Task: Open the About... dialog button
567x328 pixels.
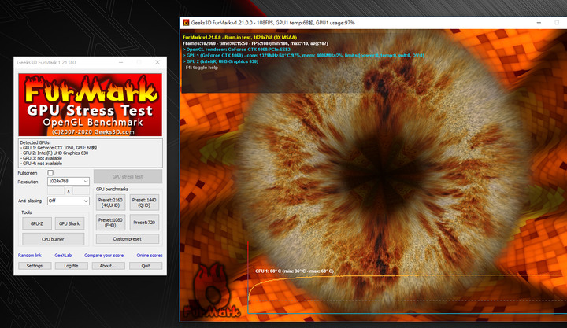Action: coord(108,266)
